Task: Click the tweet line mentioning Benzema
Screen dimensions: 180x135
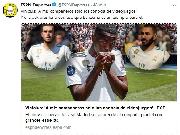Action: pos(82,18)
